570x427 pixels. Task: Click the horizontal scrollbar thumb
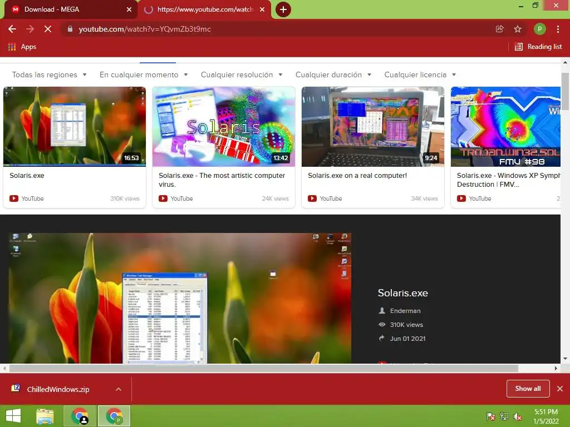click(263, 368)
